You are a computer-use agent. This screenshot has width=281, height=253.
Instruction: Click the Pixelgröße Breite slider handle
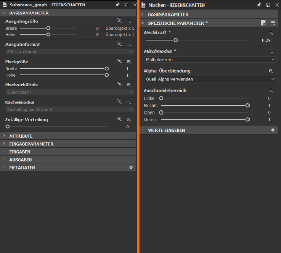tap(107, 69)
